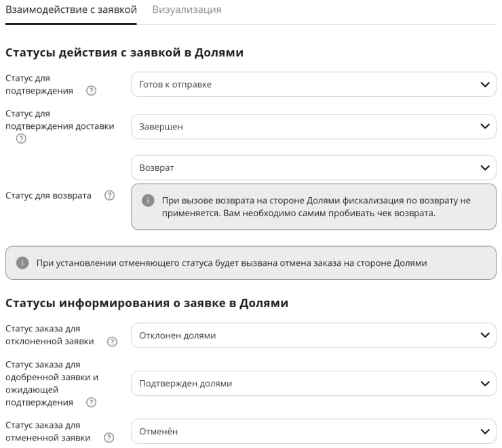Open the Отклонен долями dropdown
502x448 pixels.
pos(313,335)
